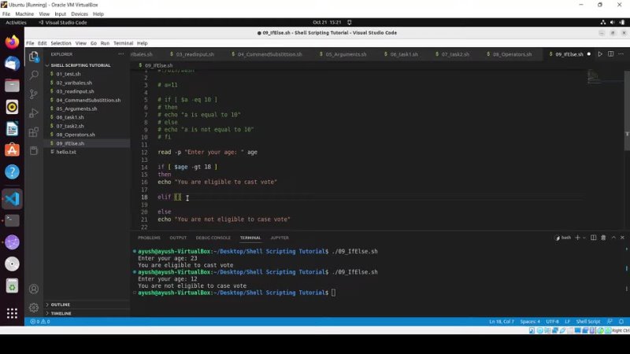Open the Run menu
Screen dimensions: 630x354
105,43
